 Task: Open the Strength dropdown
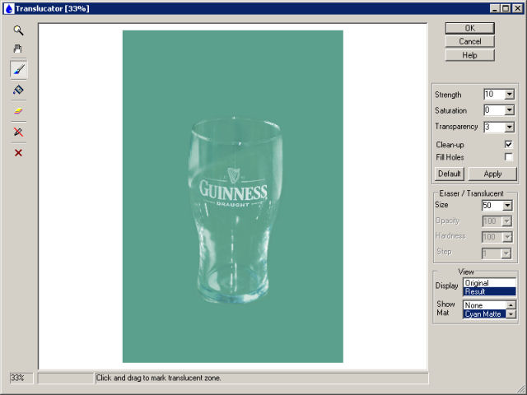tap(509, 95)
